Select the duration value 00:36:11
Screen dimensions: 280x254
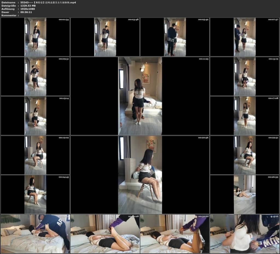26,12
